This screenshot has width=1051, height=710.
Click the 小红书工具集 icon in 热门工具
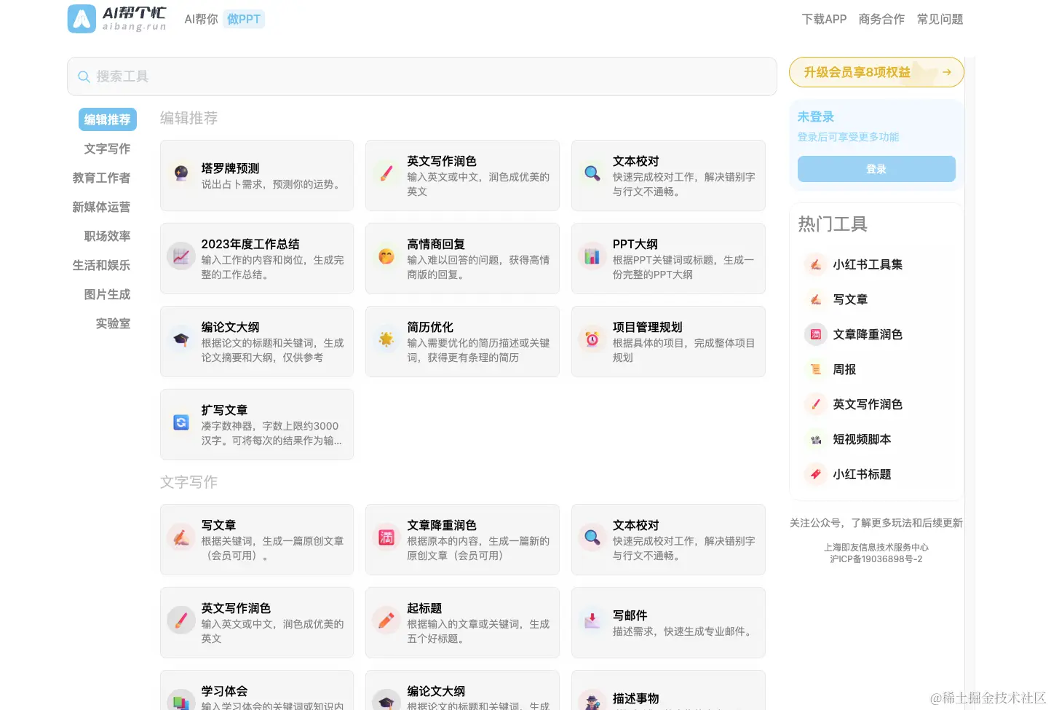pos(816,264)
